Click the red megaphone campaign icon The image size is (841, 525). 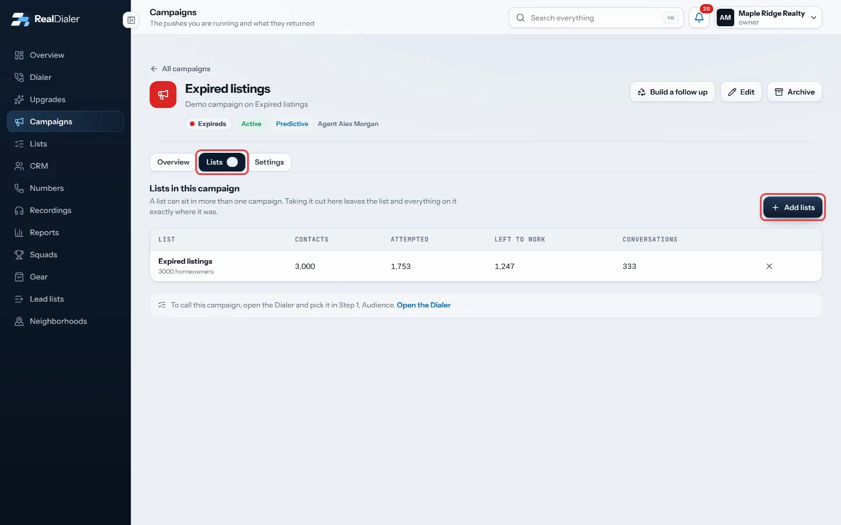coord(163,94)
